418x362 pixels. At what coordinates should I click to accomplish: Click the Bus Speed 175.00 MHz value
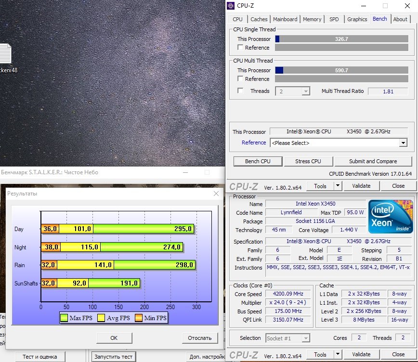pos(288,311)
